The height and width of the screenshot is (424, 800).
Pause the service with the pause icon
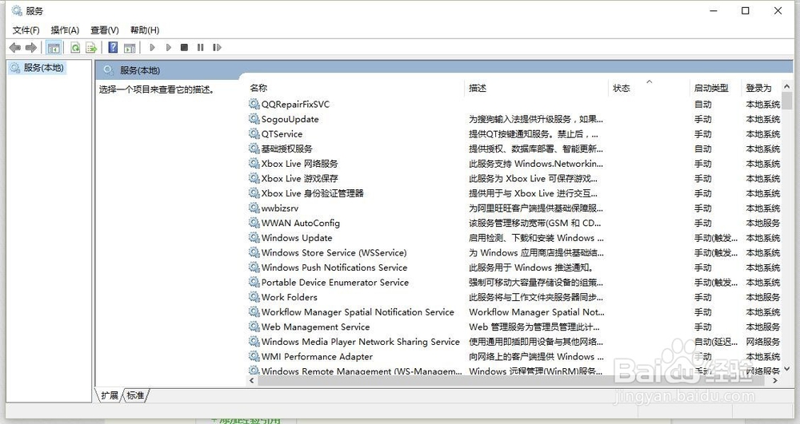tap(201, 47)
